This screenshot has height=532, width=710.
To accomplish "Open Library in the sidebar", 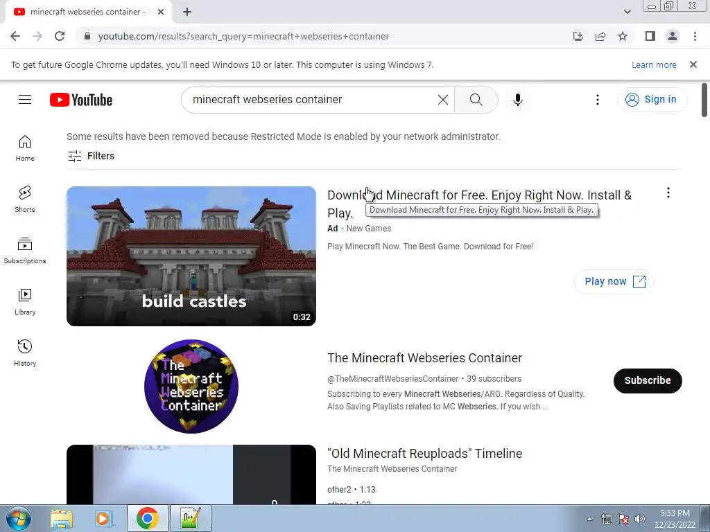I will (25, 302).
